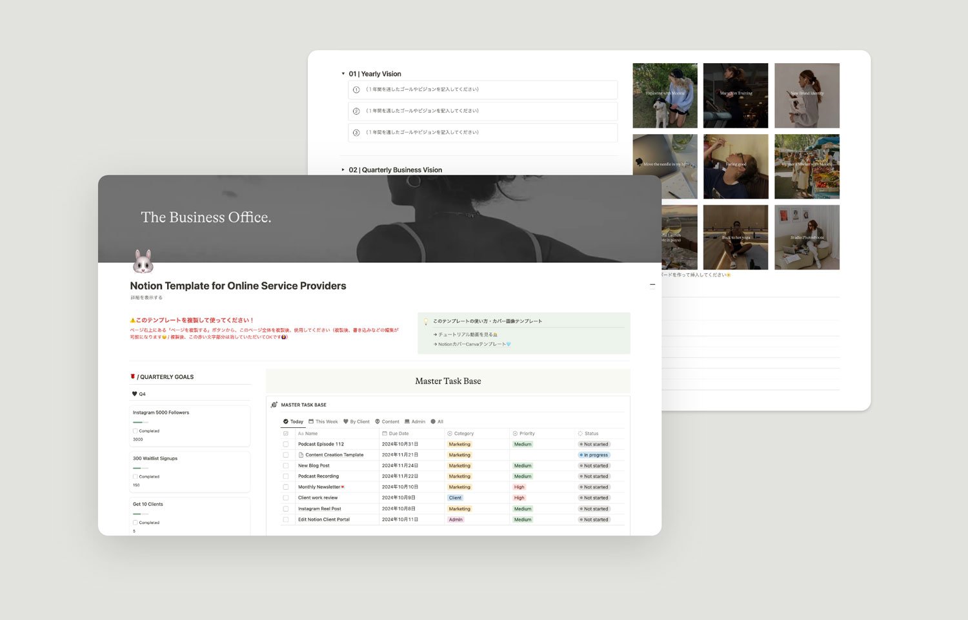968x620 pixels.
Task: Open the In progress status dropdown
Action: [594, 455]
